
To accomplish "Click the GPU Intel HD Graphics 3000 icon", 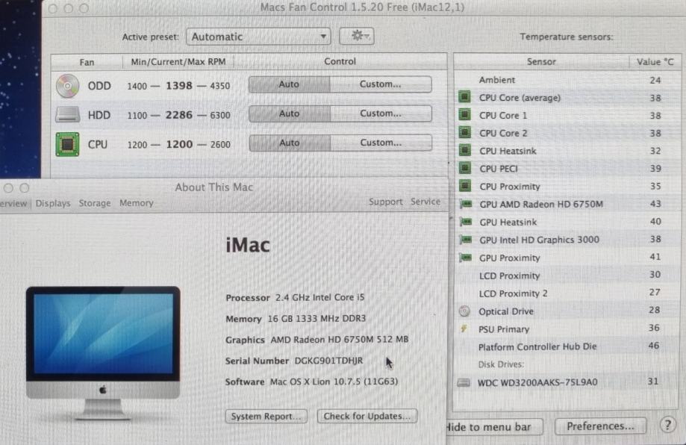I will pyautogui.click(x=466, y=240).
